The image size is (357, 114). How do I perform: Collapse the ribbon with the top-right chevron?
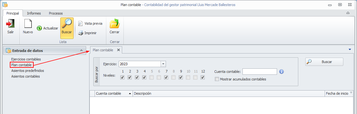coord(348,13)
